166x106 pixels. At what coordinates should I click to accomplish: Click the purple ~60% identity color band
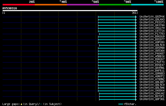coord(83,5)
